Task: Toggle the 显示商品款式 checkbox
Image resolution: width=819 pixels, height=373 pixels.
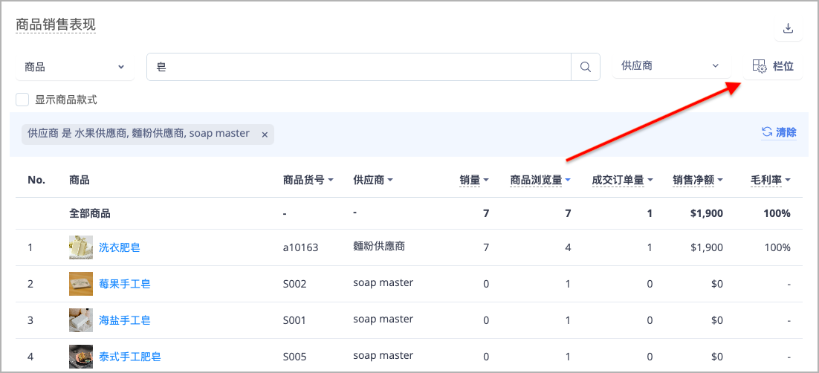Action: (x=22, y=100)
